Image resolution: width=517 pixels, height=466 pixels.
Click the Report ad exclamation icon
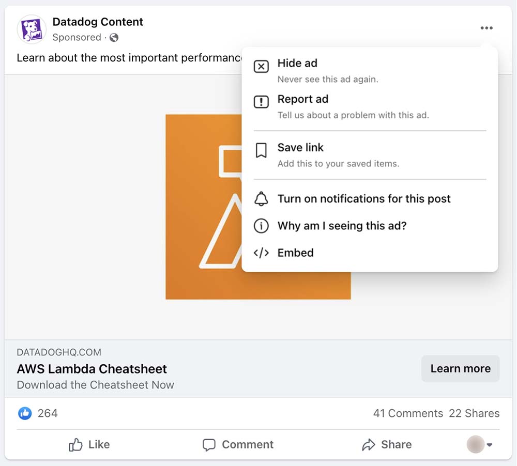[x=261, y=102]
